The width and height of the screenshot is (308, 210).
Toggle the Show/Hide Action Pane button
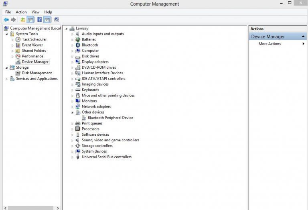tap(47, 20)
